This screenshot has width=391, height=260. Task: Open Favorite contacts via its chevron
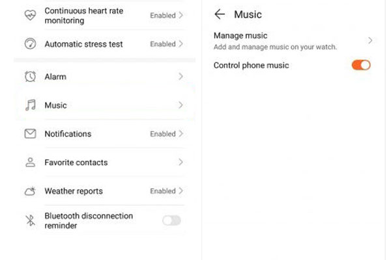coord(181,162)
